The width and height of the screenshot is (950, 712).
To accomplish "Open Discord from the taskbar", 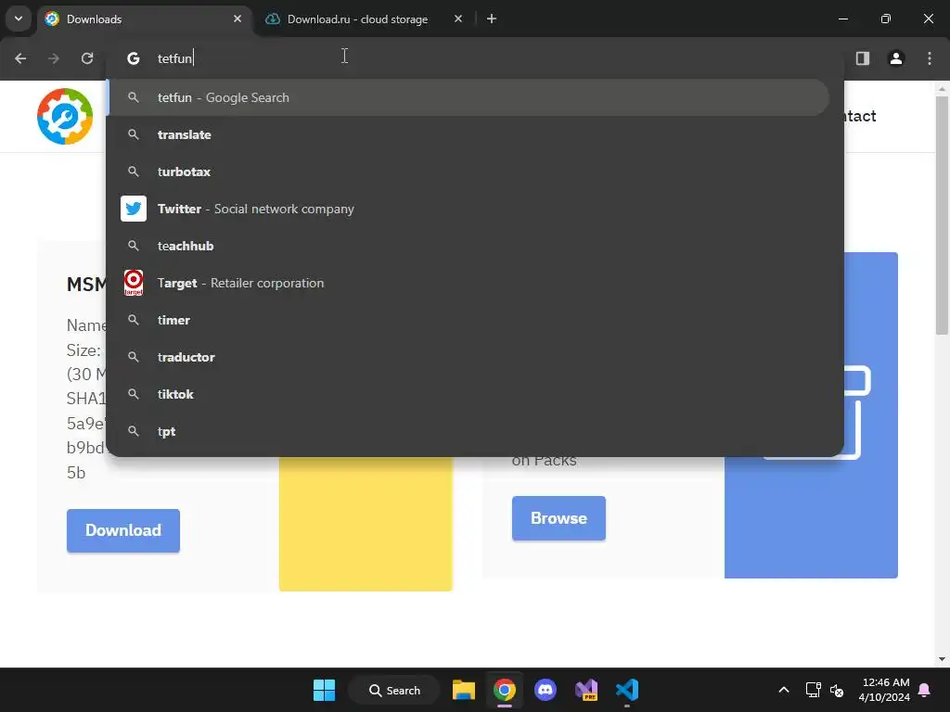I will (546, 690).
